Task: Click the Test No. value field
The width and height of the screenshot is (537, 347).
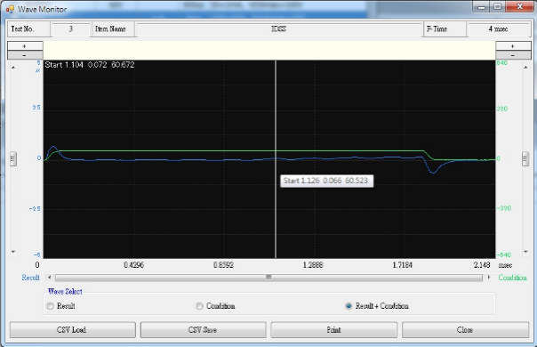Action: [x=70, y=29]
